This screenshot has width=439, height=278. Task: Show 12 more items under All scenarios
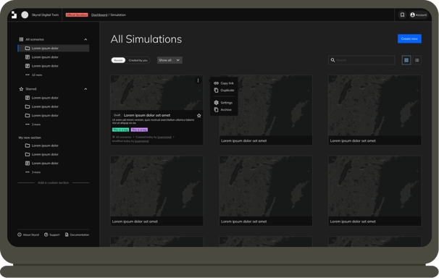point(34,75)
